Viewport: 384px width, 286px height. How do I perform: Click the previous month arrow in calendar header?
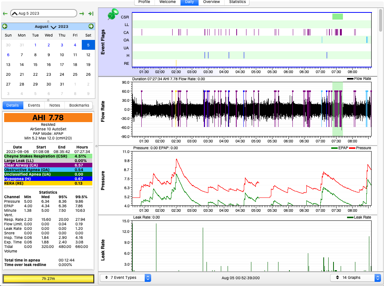coord(5,26)
